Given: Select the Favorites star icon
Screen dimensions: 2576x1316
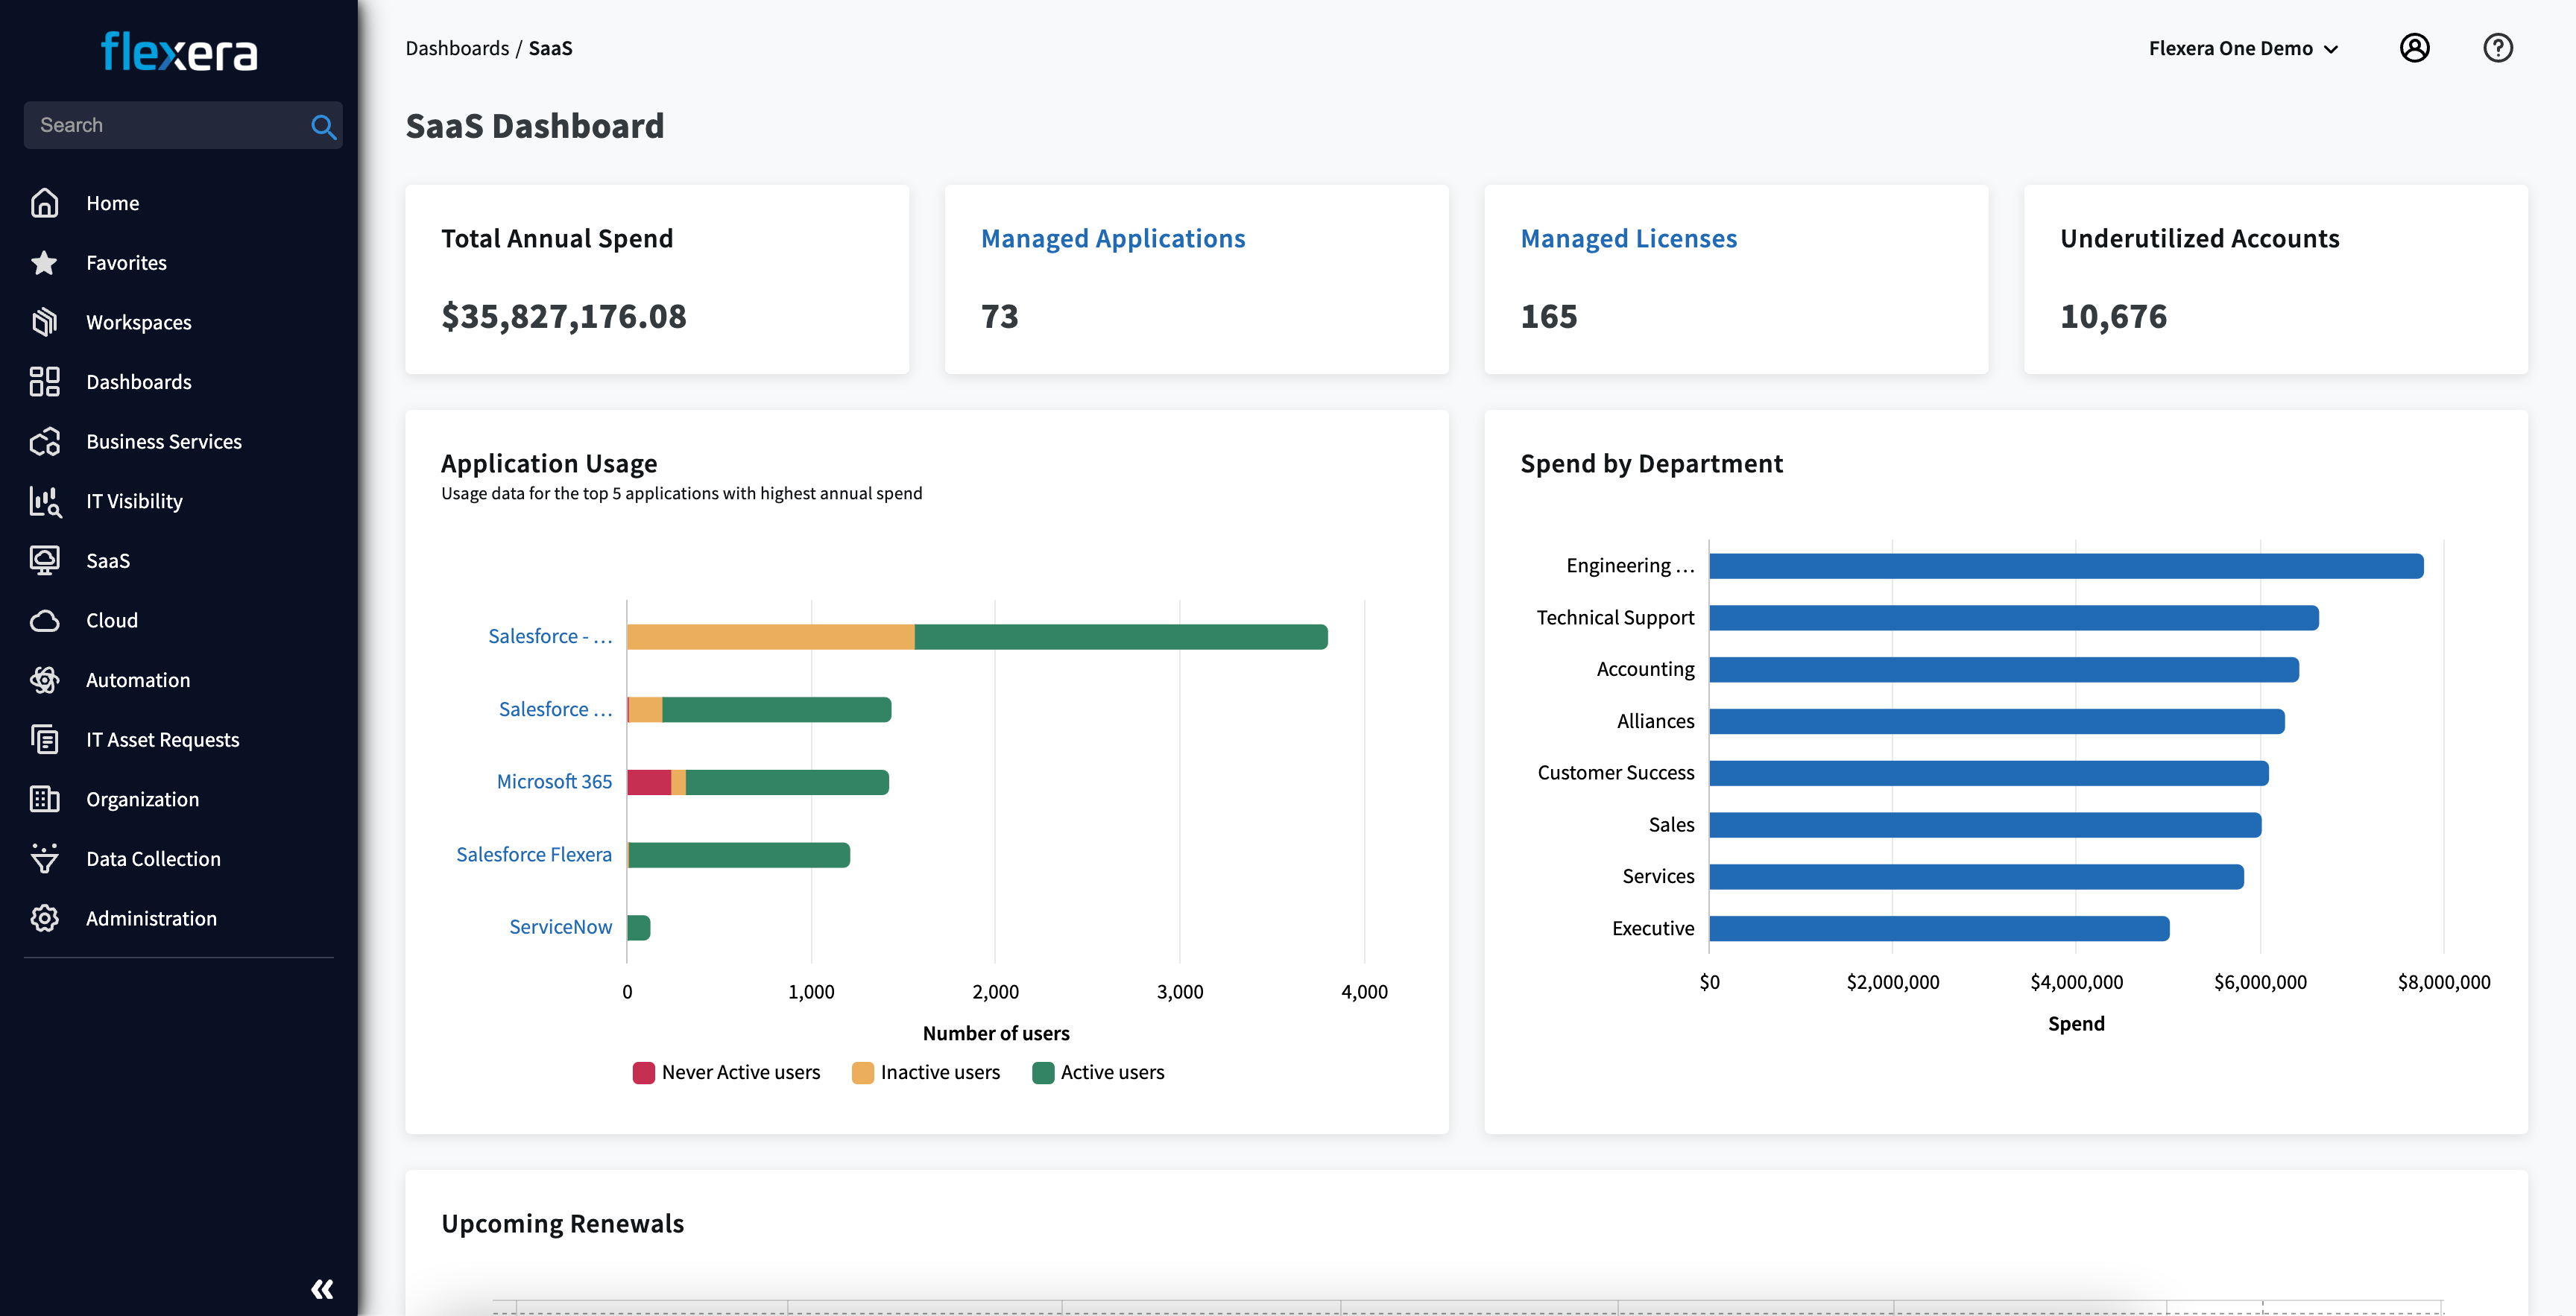Looking at the screenshot, I should click(44, 262).
